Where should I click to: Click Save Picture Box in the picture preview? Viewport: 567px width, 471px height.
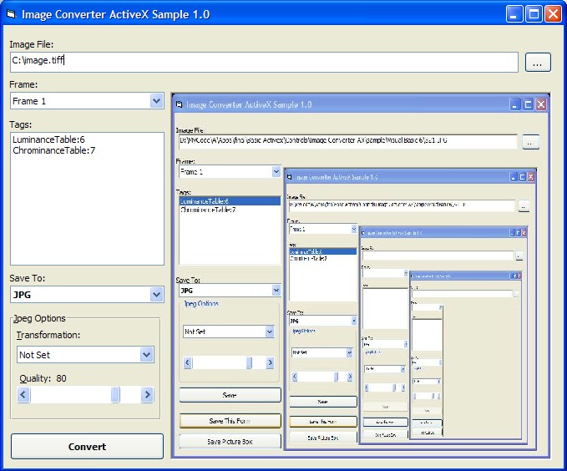230,442
